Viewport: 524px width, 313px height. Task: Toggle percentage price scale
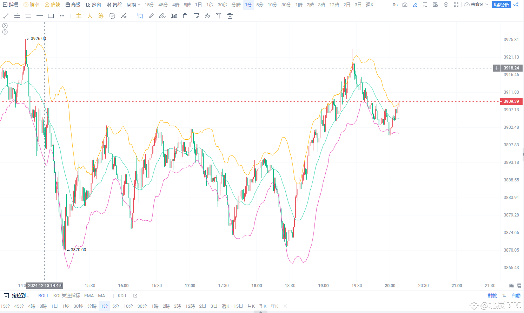(504, 295)
